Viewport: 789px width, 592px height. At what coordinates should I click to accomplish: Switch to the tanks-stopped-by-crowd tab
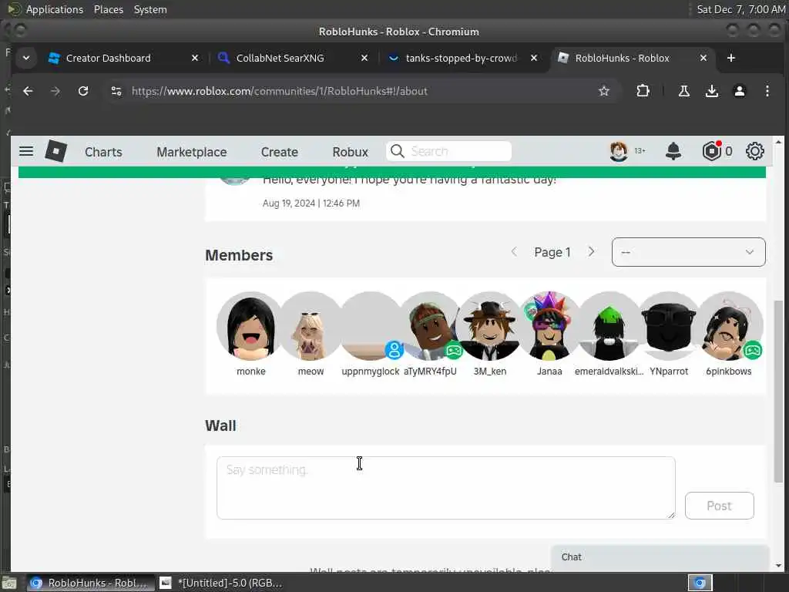[x=462, y=58]
